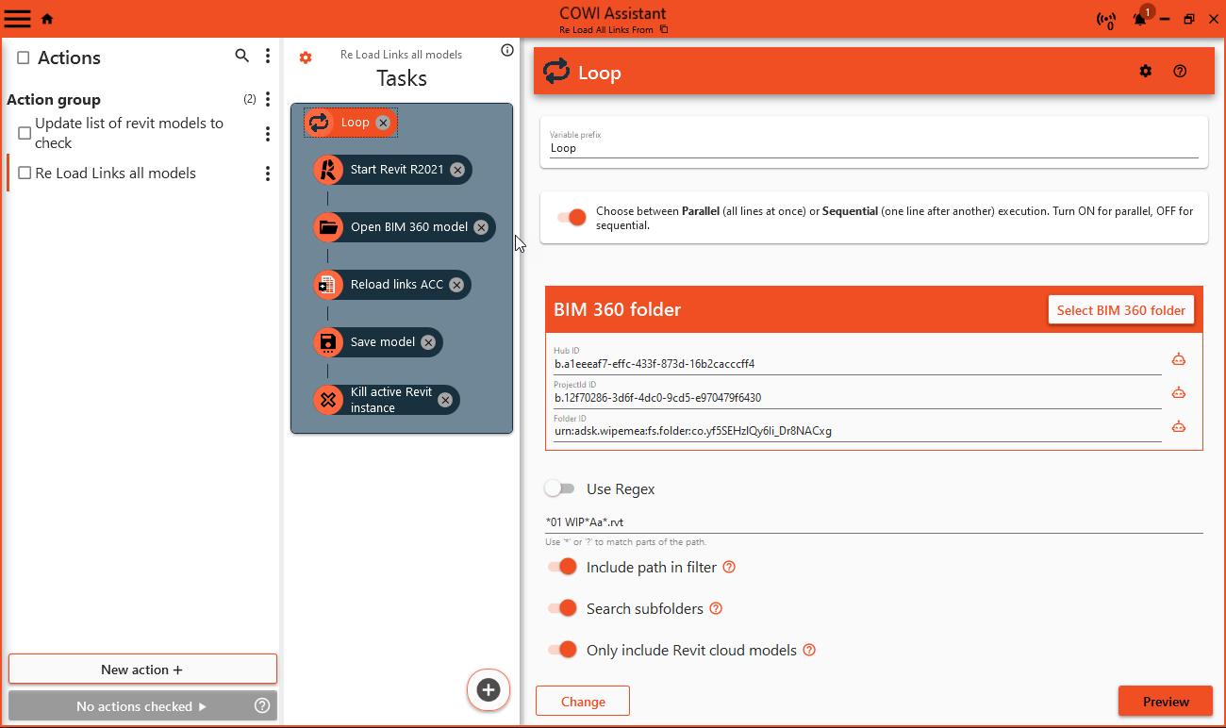Screen dimensions: 1226x728
Task: Click the Tasks info icon
Action: click(x=506, y=50)
